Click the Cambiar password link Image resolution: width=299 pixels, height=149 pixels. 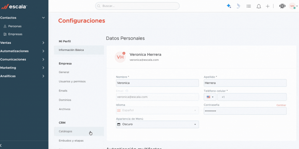tap(281, 105)
